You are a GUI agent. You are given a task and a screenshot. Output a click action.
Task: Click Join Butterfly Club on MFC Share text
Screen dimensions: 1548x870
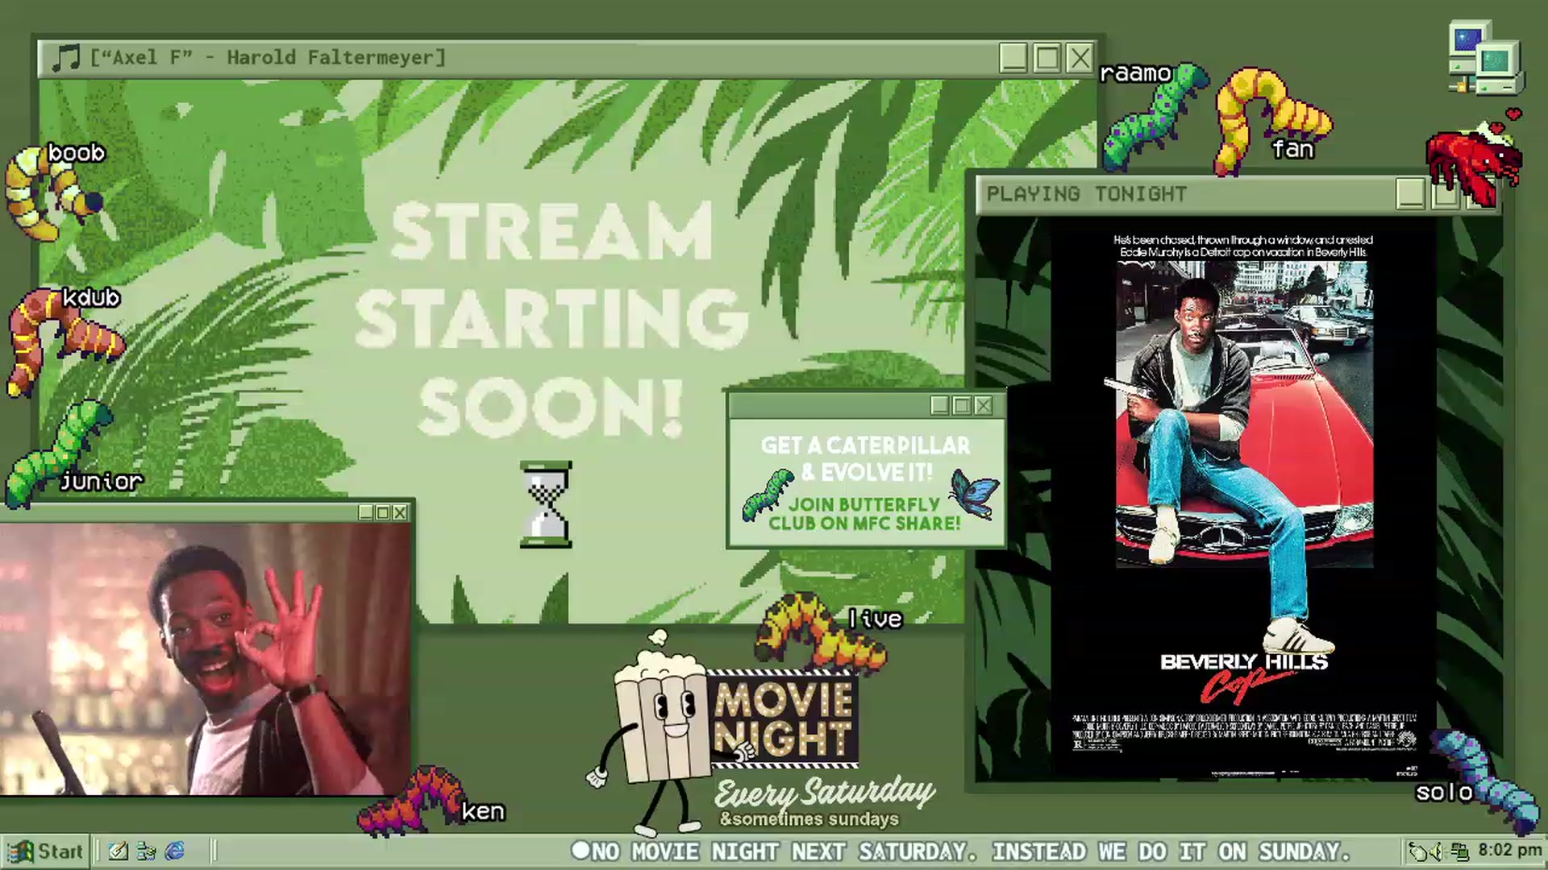coord(864,514)
